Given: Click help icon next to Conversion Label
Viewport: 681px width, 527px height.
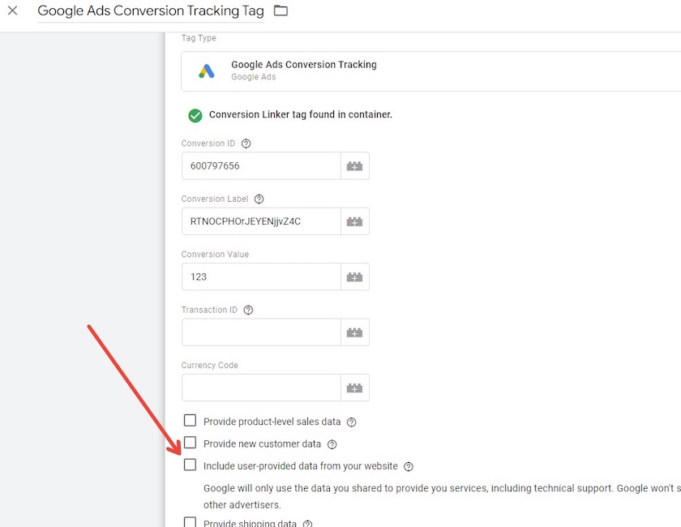Looking at the screenshot, I should coord(259,199).
